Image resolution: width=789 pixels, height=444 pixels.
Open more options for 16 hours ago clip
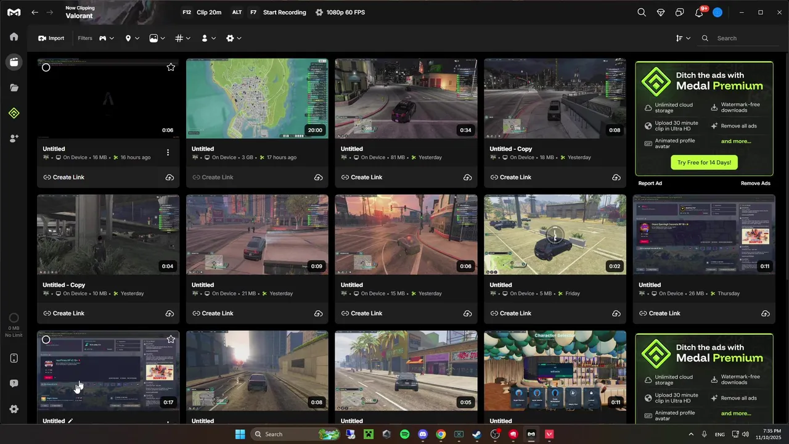(168, 152)
